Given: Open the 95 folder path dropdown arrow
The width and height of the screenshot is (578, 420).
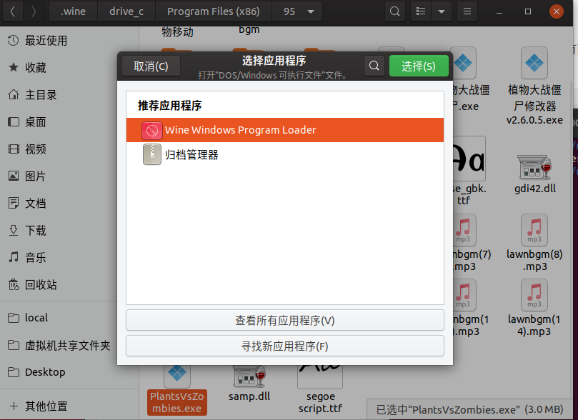Looking at the screenshot, I should (x=311, y=11).
